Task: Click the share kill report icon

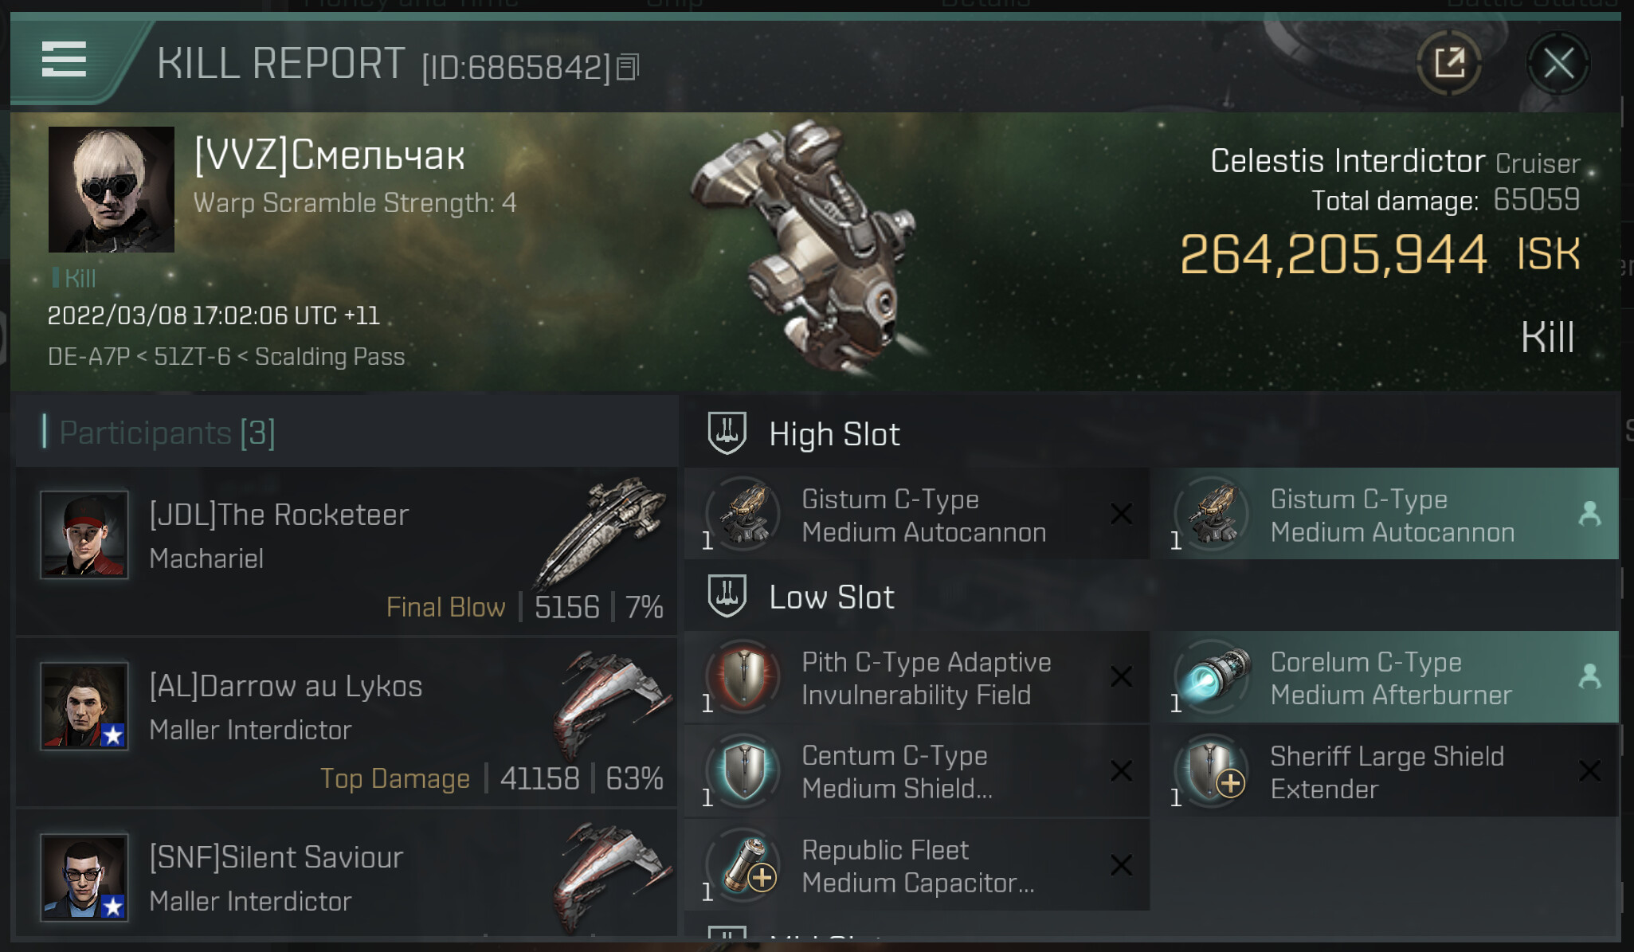Action: click(1449, 63)
